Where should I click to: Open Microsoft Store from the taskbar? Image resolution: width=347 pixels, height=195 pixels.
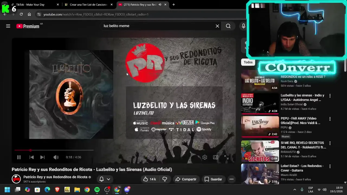(x=37, y=190)
